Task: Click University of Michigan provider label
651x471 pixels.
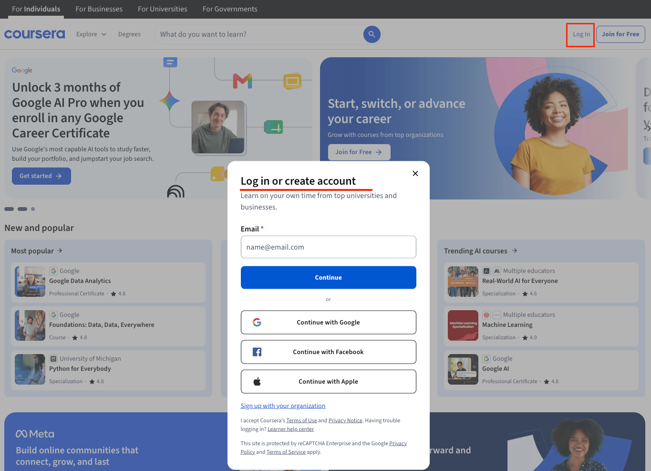Action: pyautogui.click(x=90, y=359)
